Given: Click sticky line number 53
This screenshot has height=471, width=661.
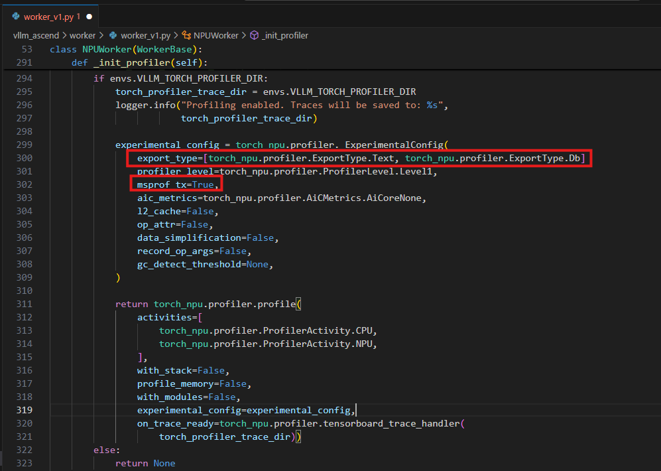Looking at the screenshot, I should tap(27, 49).
